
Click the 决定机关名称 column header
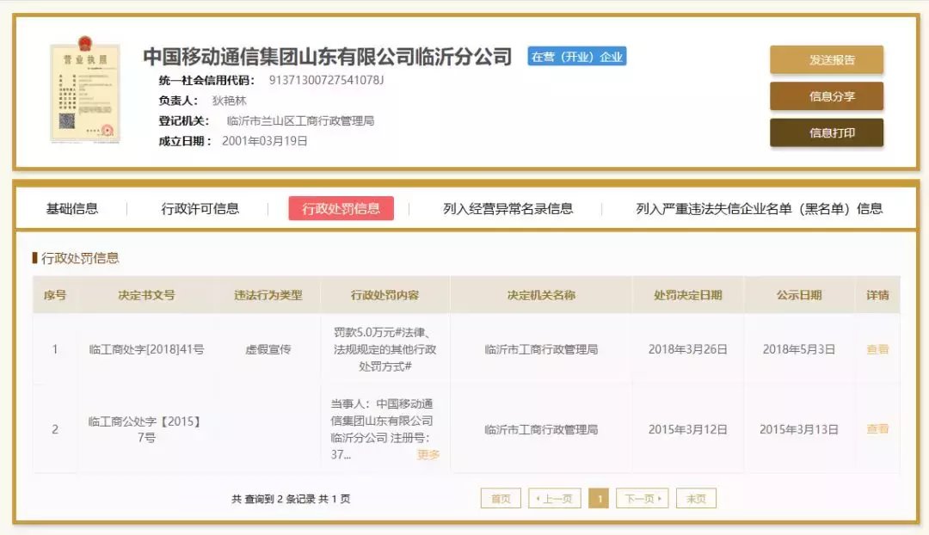point(542,295)
